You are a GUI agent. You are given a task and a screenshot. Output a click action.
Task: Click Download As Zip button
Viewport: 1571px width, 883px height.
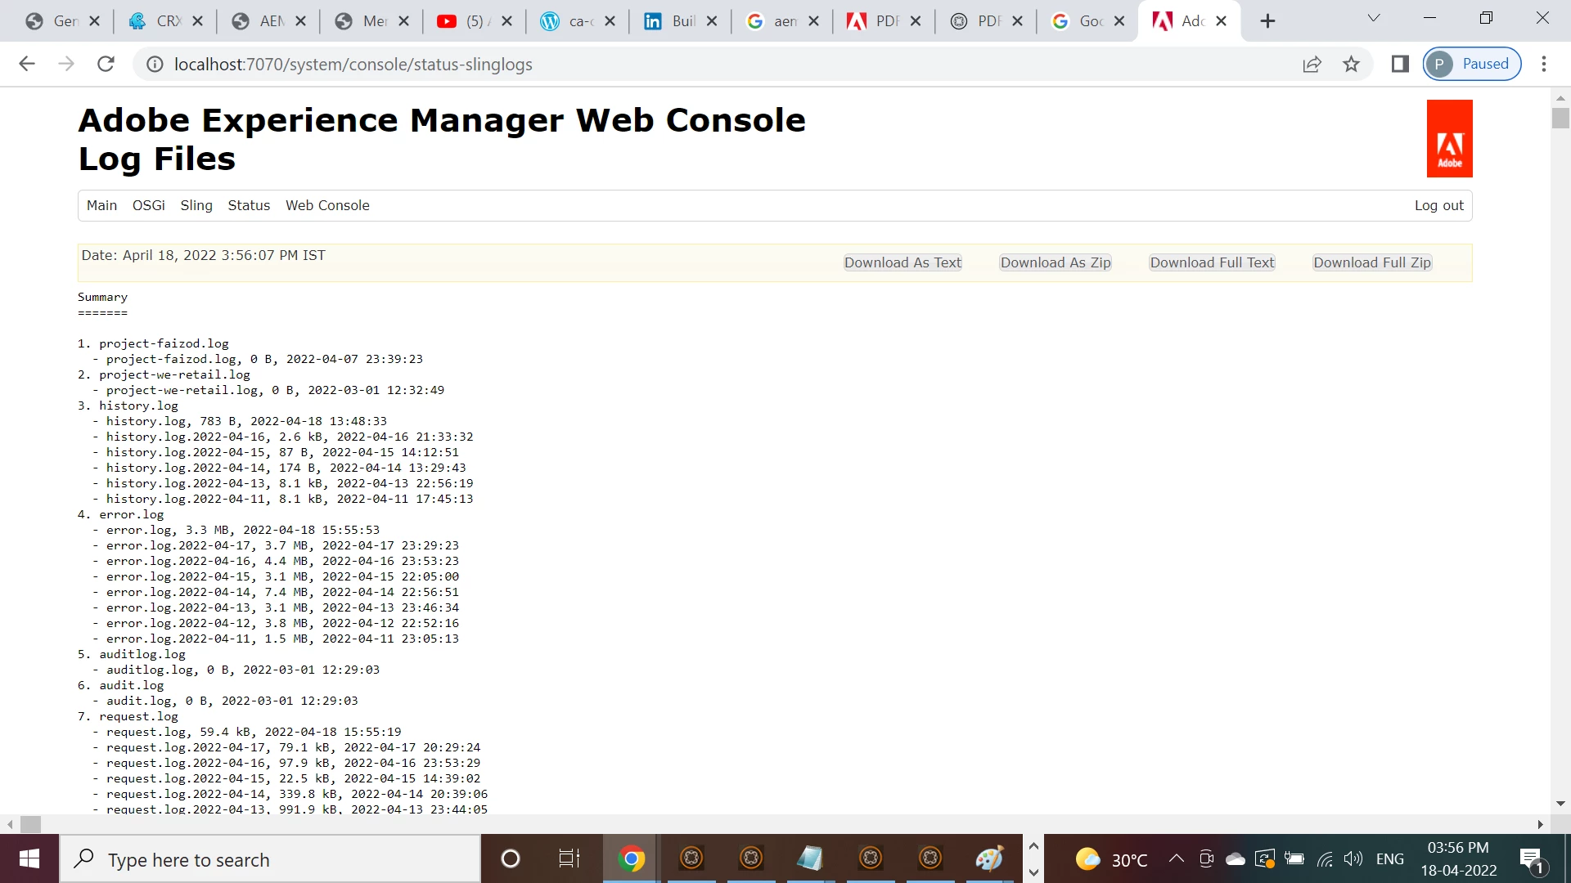(1056, 262)
